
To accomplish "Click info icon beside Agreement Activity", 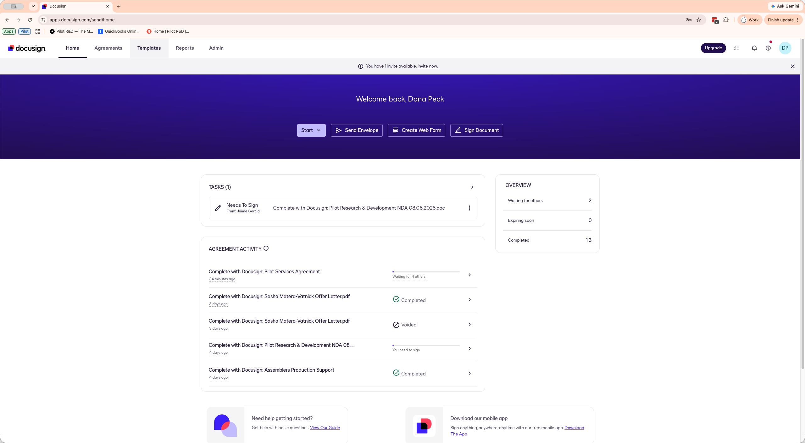I will point(266,248).
